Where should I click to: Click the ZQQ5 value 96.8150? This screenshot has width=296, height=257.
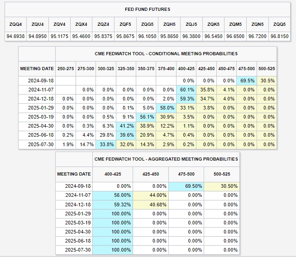click(x=279, y=36)
